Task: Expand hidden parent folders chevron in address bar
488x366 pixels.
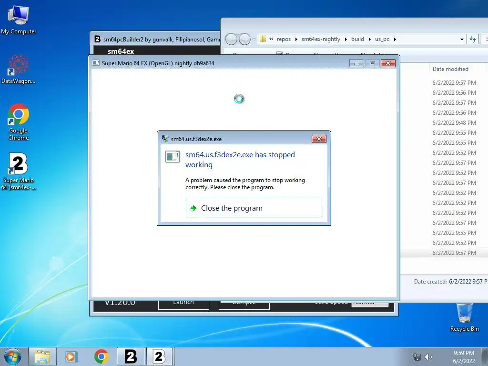Action: click(271, 39)
